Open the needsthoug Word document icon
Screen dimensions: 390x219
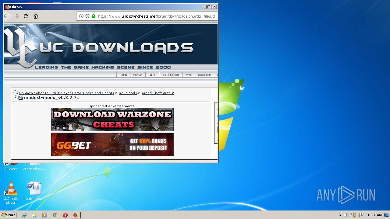pyautogui.click(x=34, y=191)
